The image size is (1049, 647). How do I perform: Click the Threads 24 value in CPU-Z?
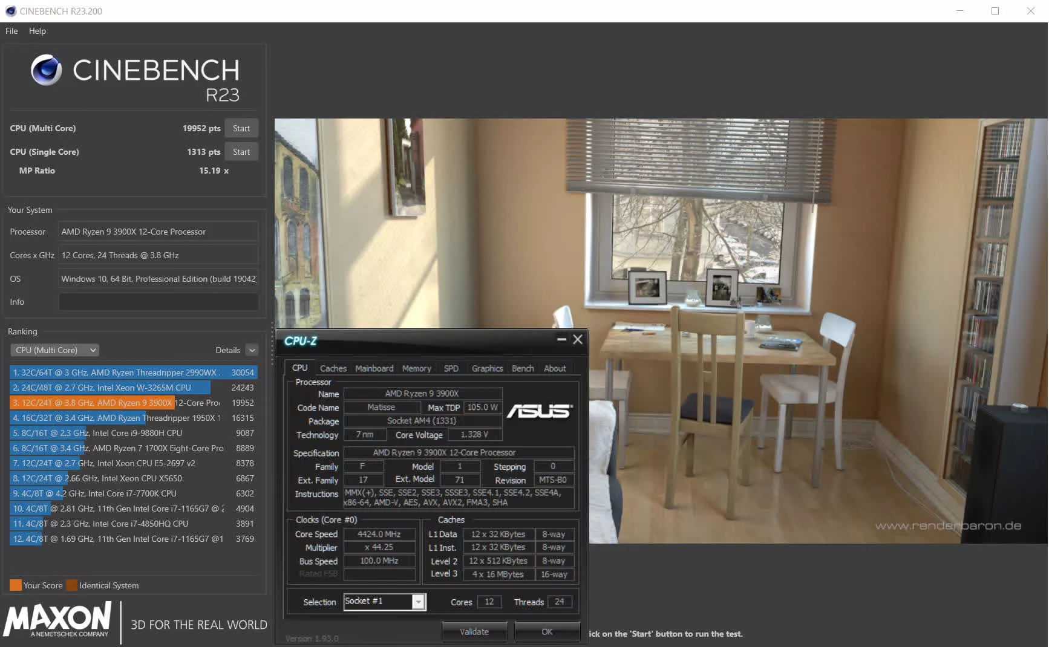560,602
